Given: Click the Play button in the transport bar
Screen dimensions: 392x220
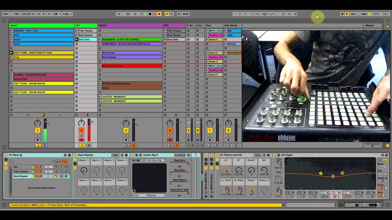Looking at the screenshot, I should coord(145,14).
